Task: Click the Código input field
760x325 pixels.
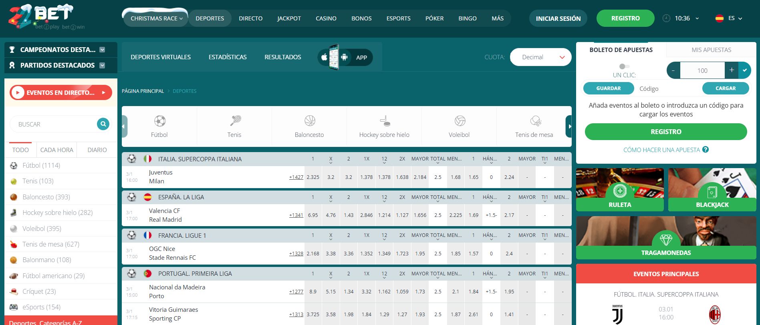Action: pyautogui.click(x=668, y=88)
